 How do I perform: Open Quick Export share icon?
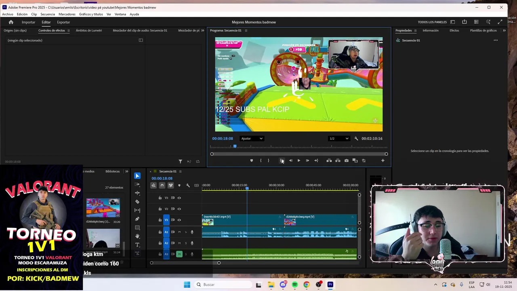[464, 22]
